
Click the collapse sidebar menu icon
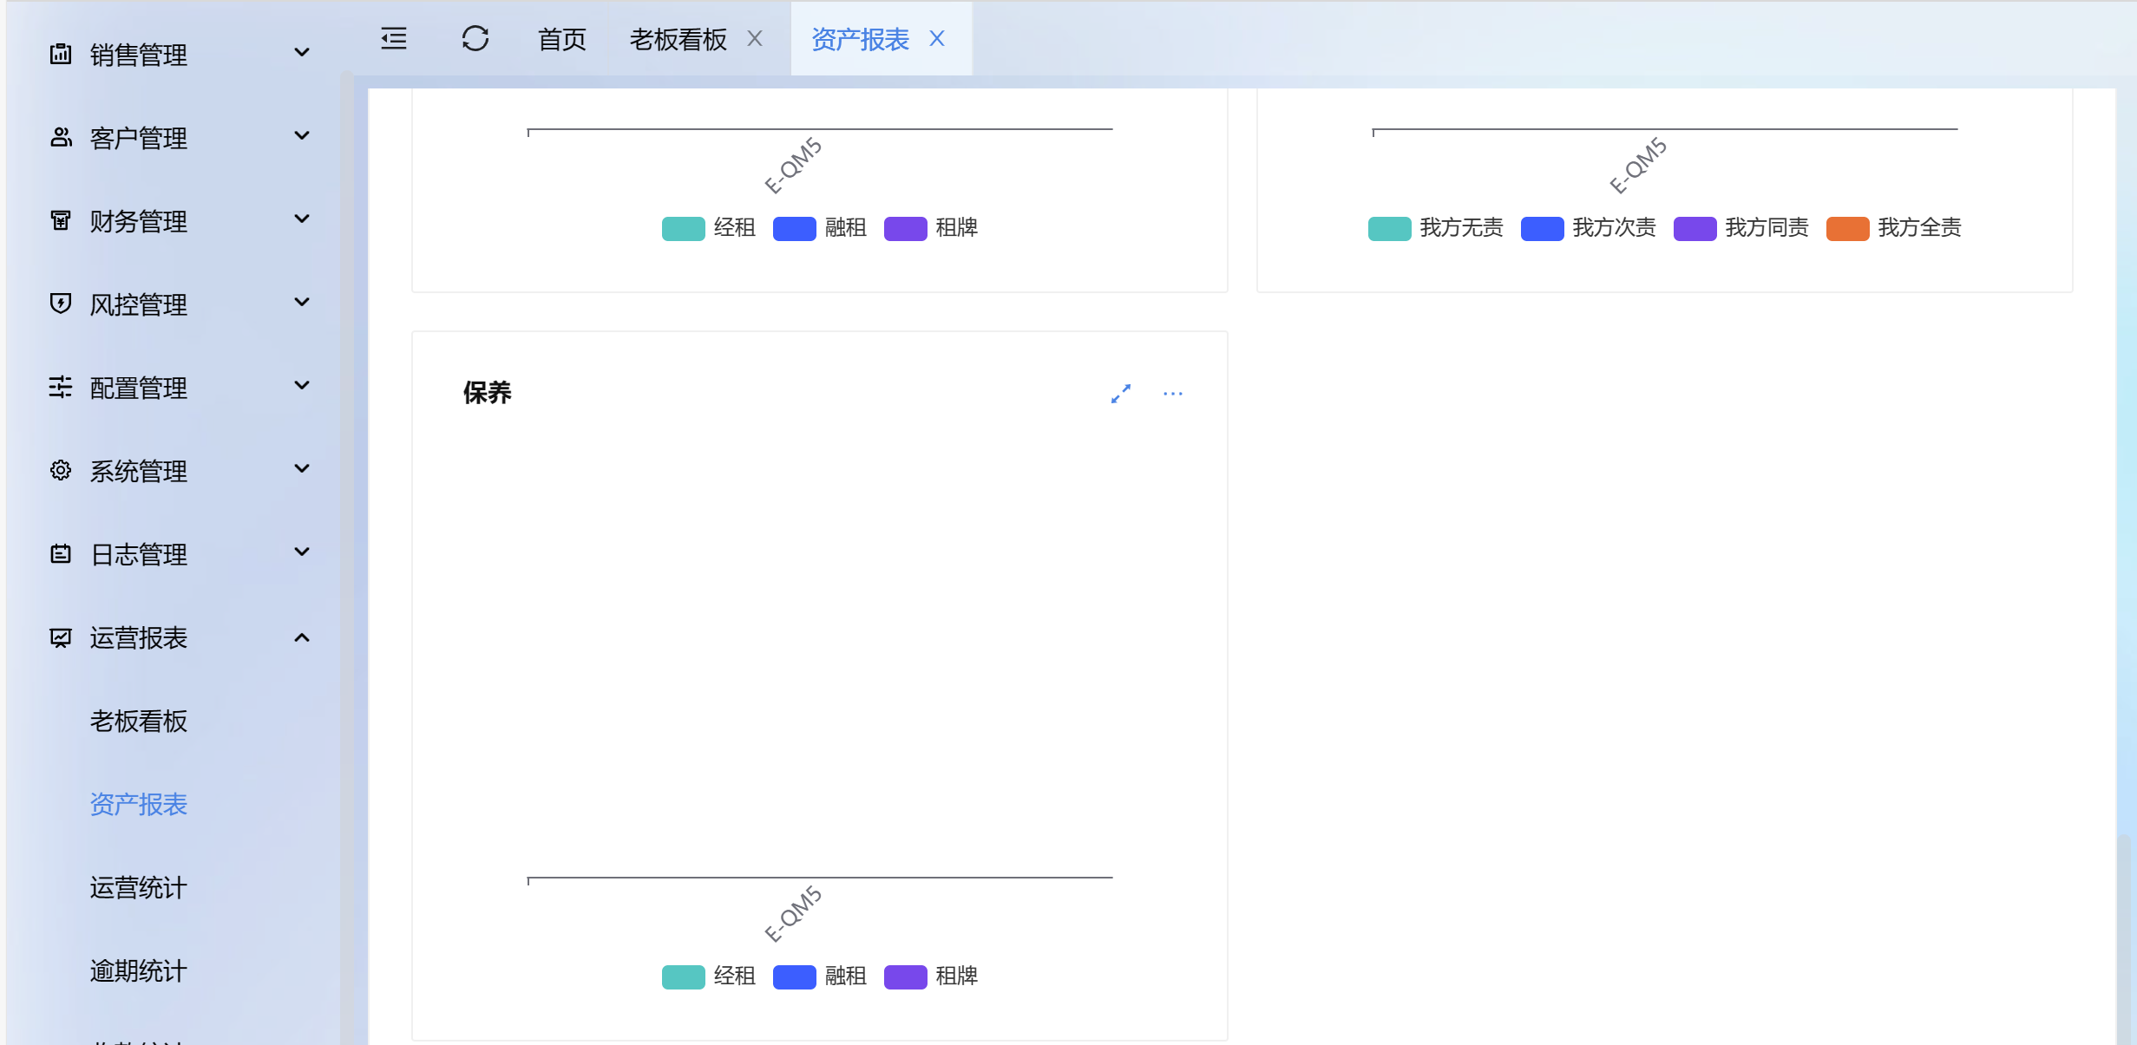pyautogui.click(x=394, y=39)
